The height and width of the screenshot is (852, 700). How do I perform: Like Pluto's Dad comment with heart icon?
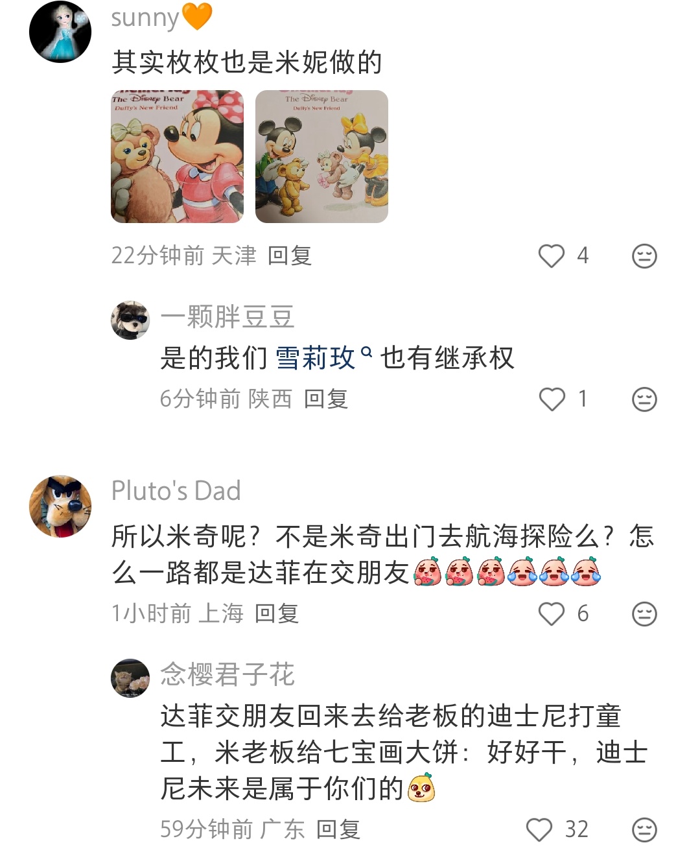click(x=552, y=613)
